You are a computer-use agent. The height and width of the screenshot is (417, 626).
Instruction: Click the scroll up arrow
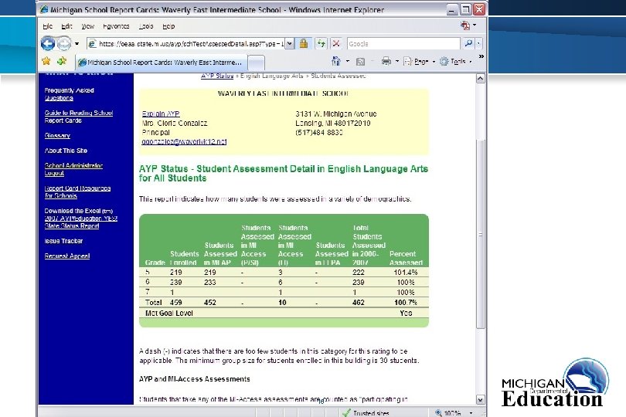pos(480,79)
